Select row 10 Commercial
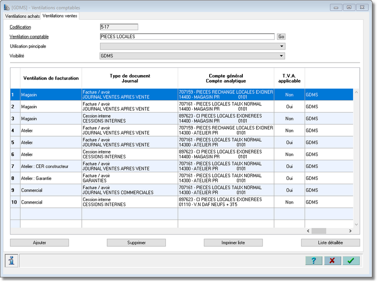This screenshot has width=377, height=282. (x=182, y=202)
